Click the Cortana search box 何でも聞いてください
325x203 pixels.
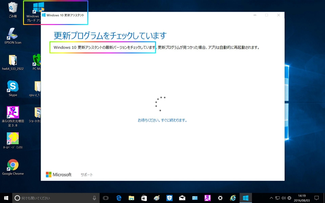(56, 198)
